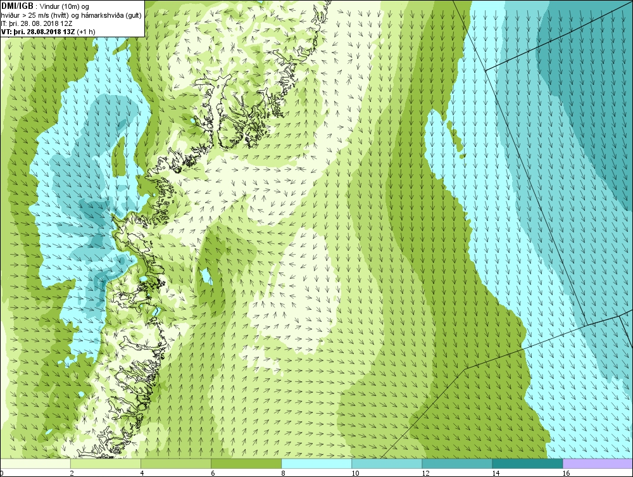Screen dimensions: 633x477
Task: Click the 2–4 m/s legend color swatch
Action: click(106, 464)
